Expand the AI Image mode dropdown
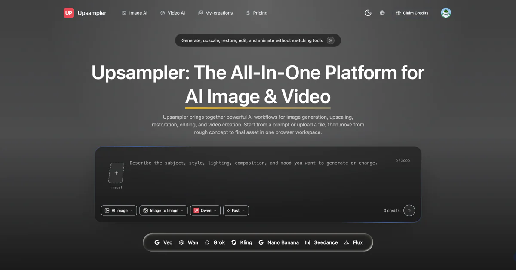 [x=119, y=210]
